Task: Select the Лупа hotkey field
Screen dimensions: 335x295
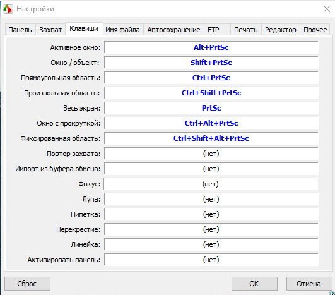Action: (211, 199)
